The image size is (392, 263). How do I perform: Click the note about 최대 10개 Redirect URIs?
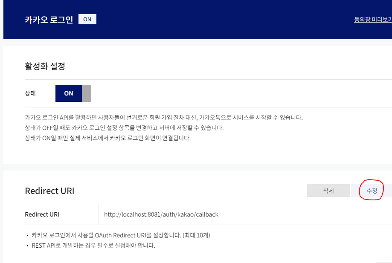pos(121,235)
